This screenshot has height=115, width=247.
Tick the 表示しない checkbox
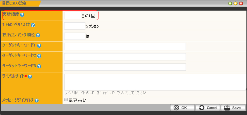[x=66, y=99]
